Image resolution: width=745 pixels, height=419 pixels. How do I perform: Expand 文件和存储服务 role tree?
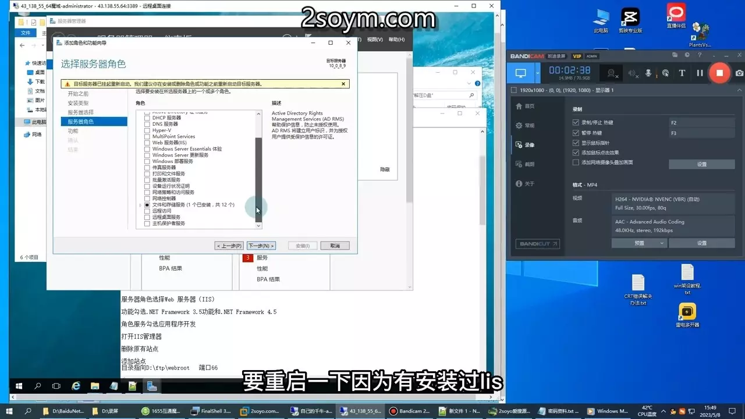point(140,205)
